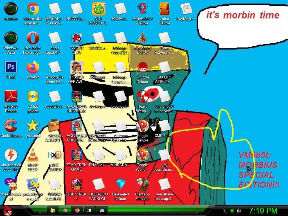Launch MAD BIRDS UNIVERSE Space icon
This screenshot has width=288, height=216.
(77, 96)
